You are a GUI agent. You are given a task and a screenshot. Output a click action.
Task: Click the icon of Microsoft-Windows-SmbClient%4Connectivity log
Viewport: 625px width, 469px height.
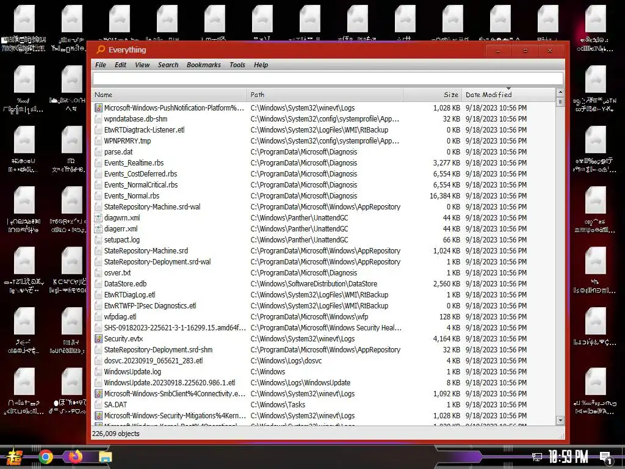[98, 394]
